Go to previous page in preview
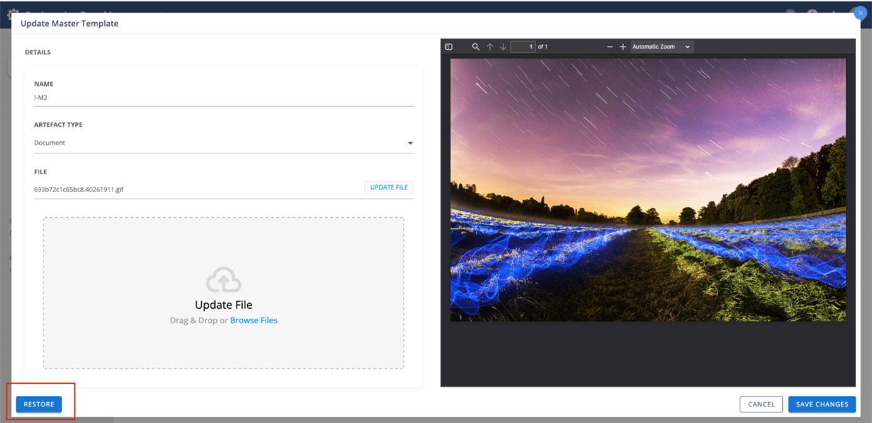Screen dimensions: 872x423 [x=490, y=47]
